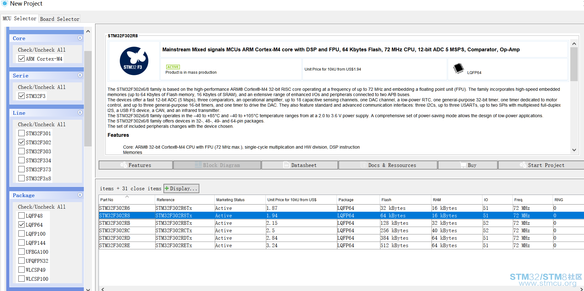Viewport: 584px width, 291px height.
Task: Enable the STM32F303 line checkbox
Action: tap(22, 151)
